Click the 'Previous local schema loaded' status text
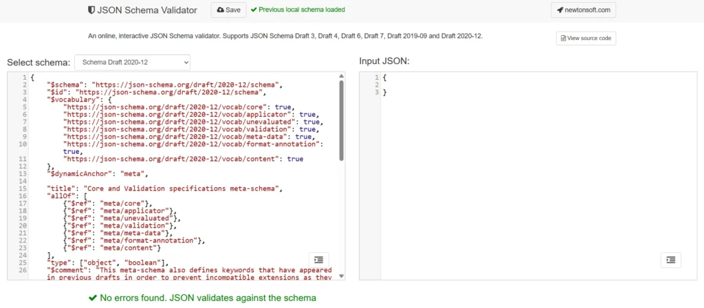The height and width of the screenshot is (308, 704). point(302,10)
